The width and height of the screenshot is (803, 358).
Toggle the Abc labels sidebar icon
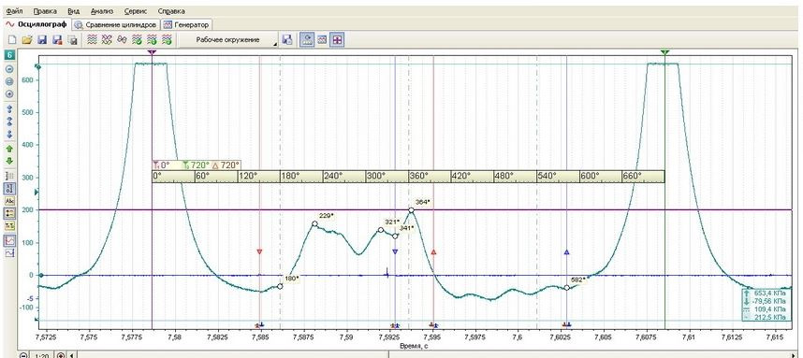click(9, 201)
